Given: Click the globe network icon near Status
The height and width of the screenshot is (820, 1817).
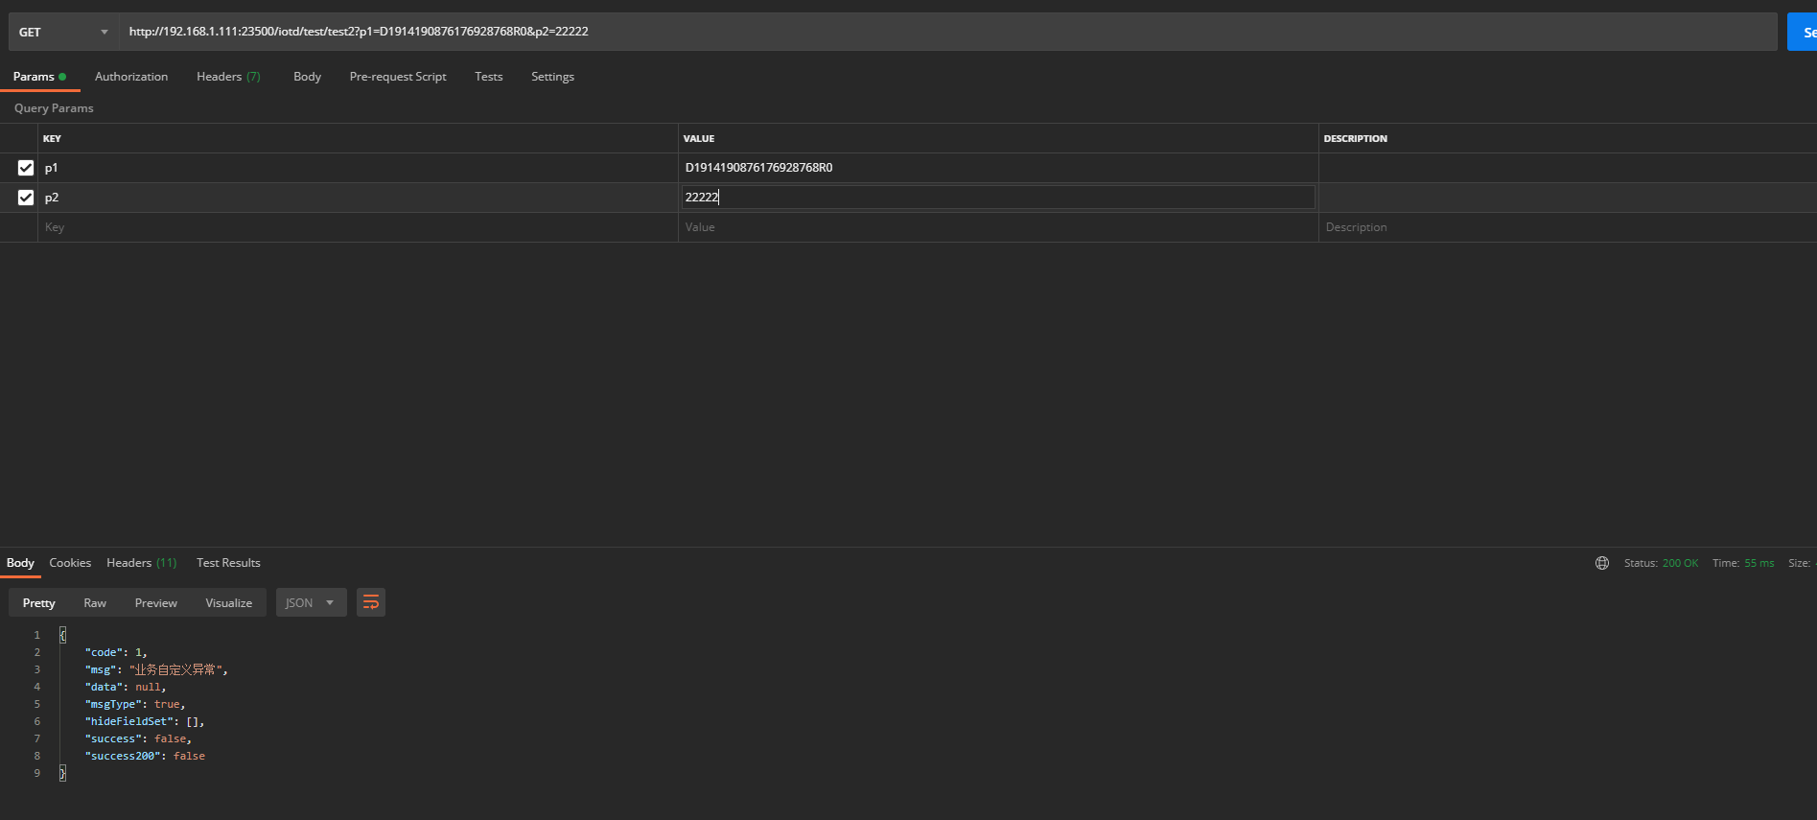Looking at the screenshot, I should click(1601, 563).
